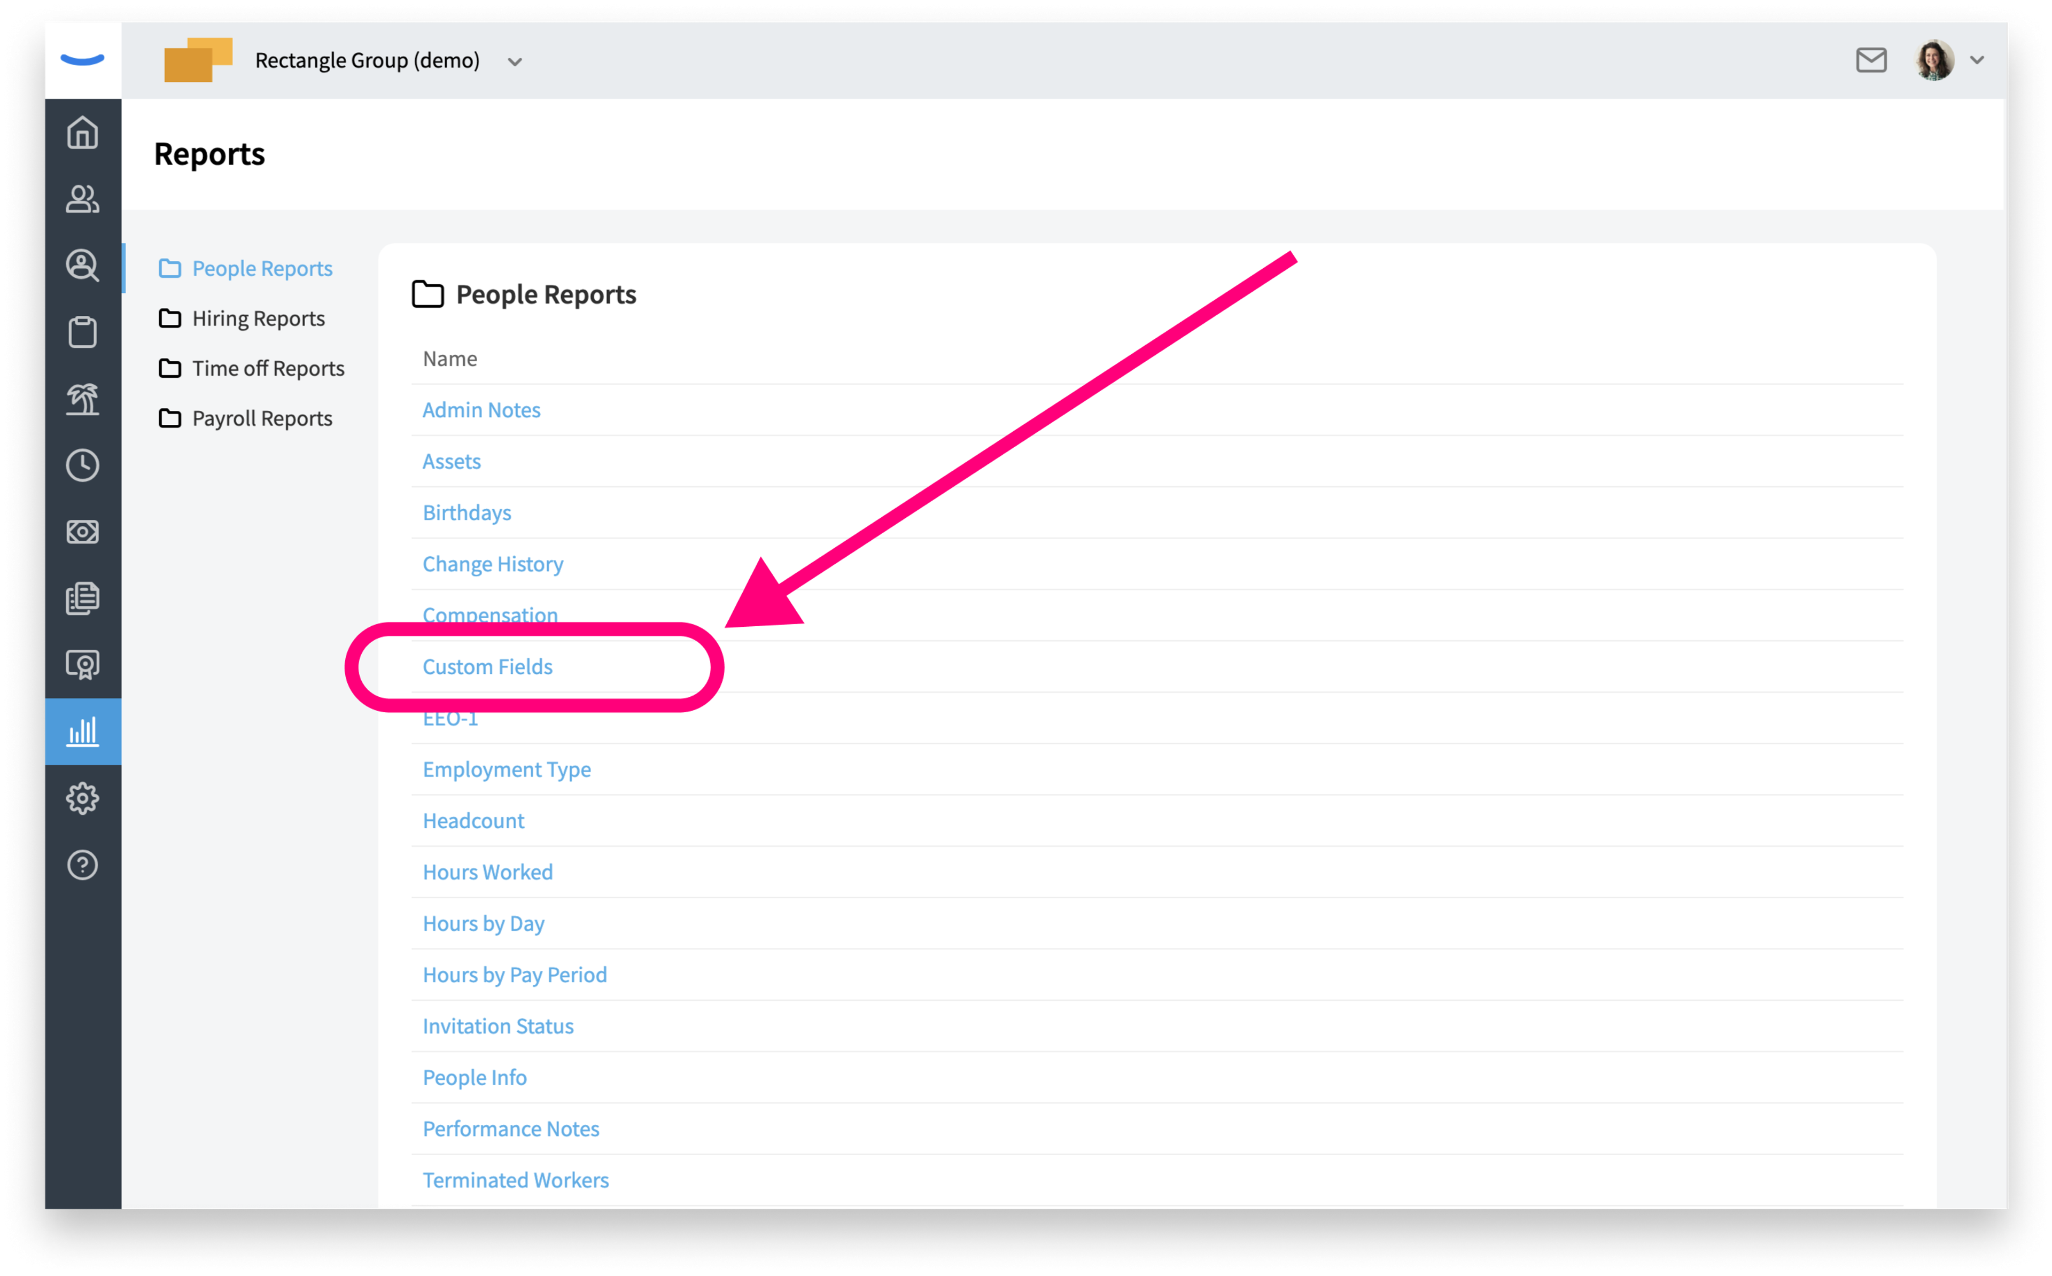Open the Home icon in sidebar
2052x1276 pixels.
click(x=83, y=133)
